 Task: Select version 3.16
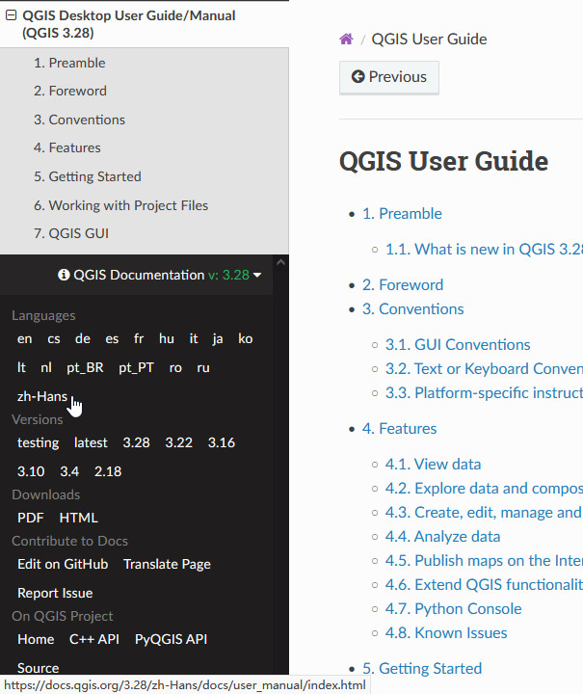point(222,443)
